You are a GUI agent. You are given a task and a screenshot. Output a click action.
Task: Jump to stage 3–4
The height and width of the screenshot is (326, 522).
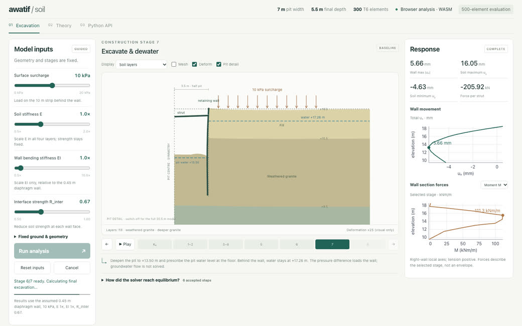pos(226,244)
